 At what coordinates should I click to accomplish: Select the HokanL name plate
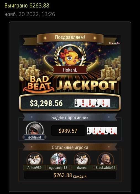tap(70, 70)
